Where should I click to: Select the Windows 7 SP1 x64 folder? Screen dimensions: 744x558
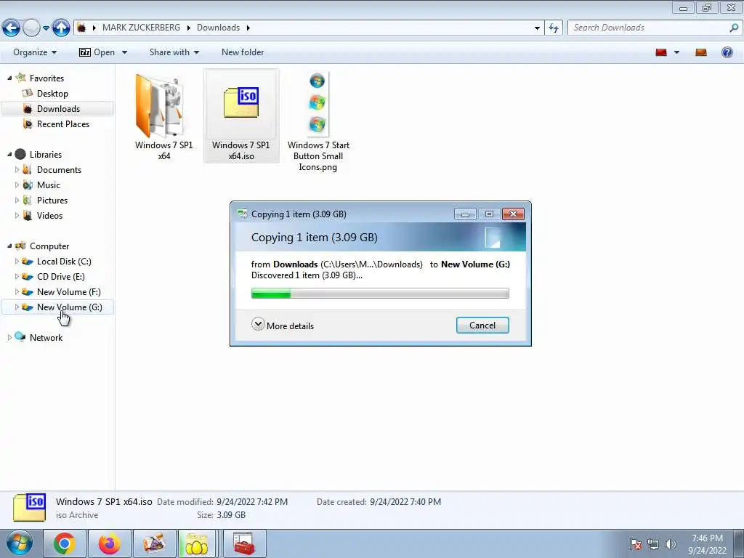tap(163, 116)
